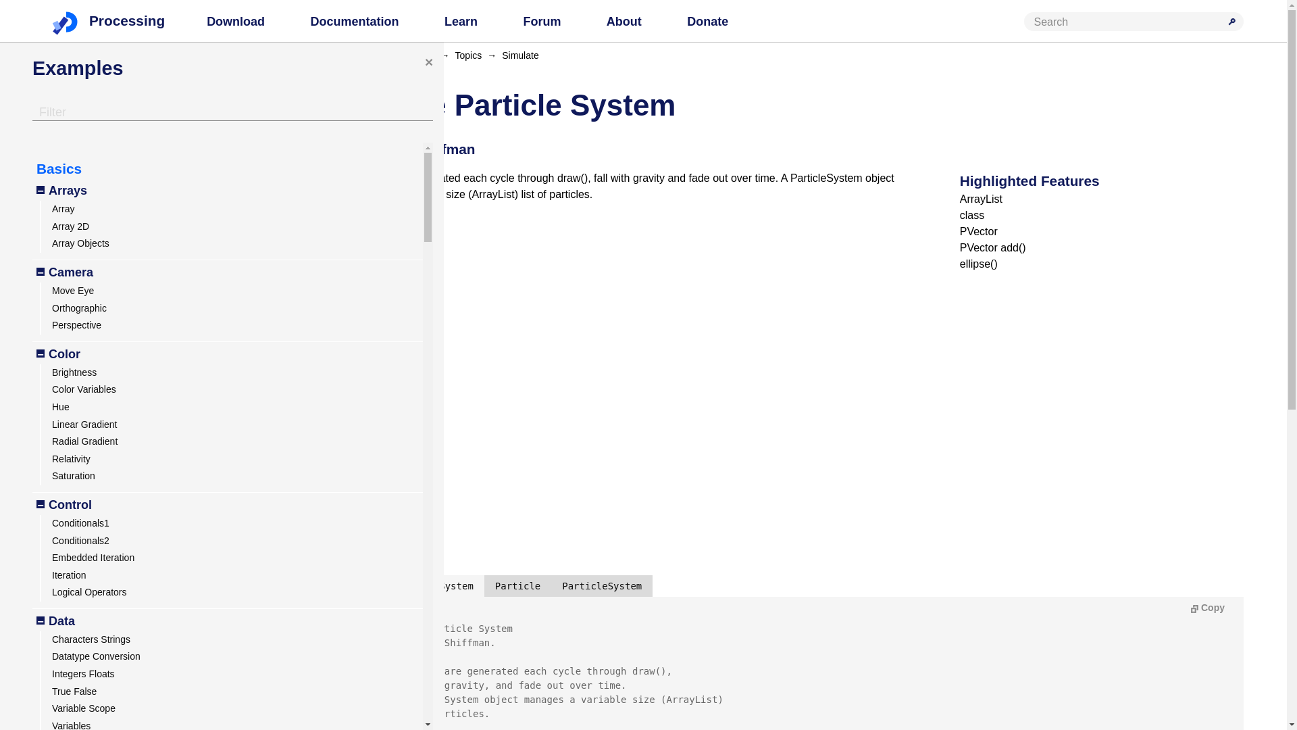Collapse the Camera category
This screenshot has width=1297, height=730.
[x=41, y=272]
